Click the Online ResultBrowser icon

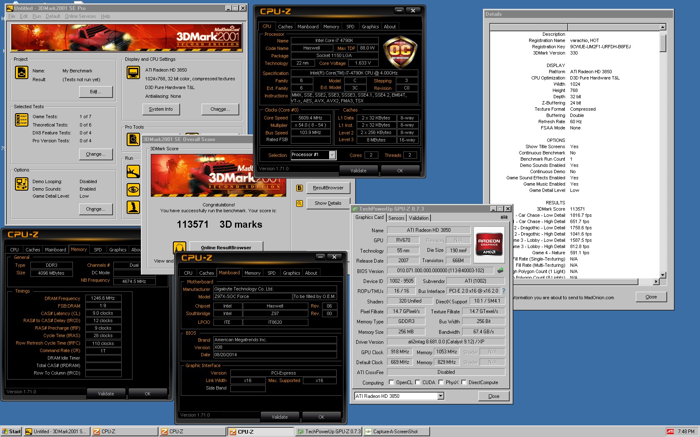180,248
